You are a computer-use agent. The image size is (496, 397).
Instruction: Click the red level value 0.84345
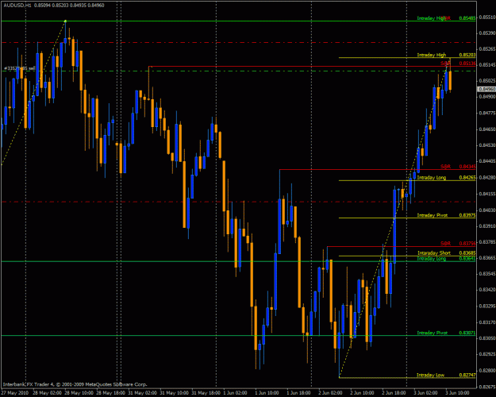coord(467,167)
